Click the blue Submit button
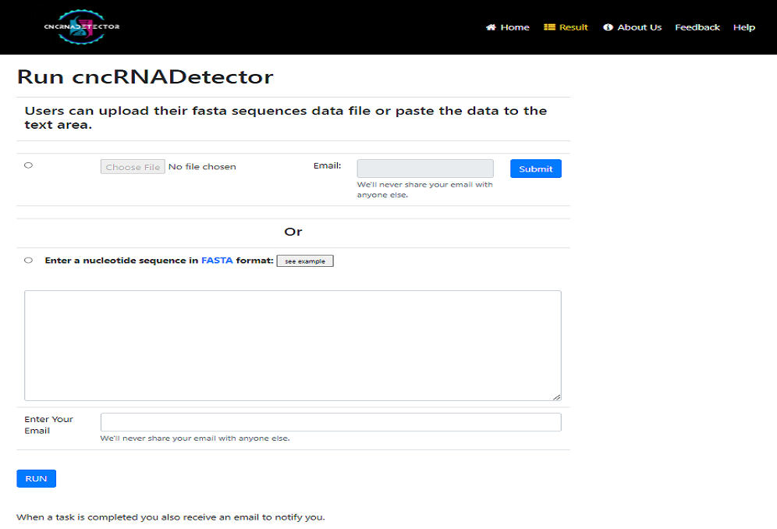This screenshot has width=777, height=529. pyautogui.click(x=536, y=169)
